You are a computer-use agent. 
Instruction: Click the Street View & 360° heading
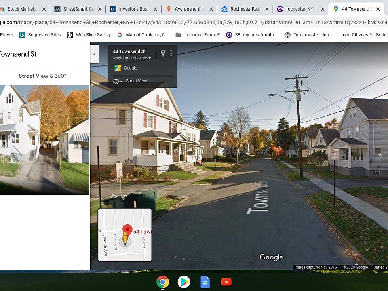[x=42, y=76]
